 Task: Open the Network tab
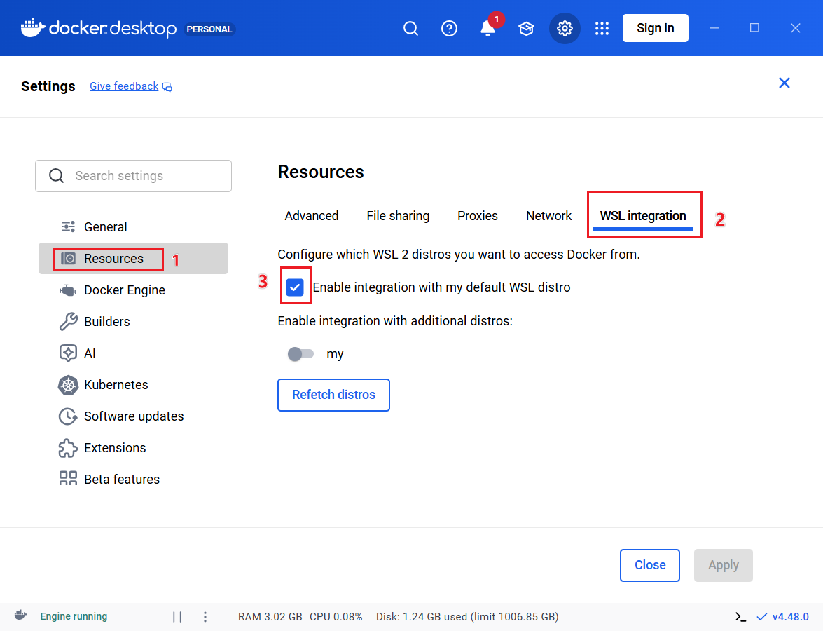click(x=548, y=216)
